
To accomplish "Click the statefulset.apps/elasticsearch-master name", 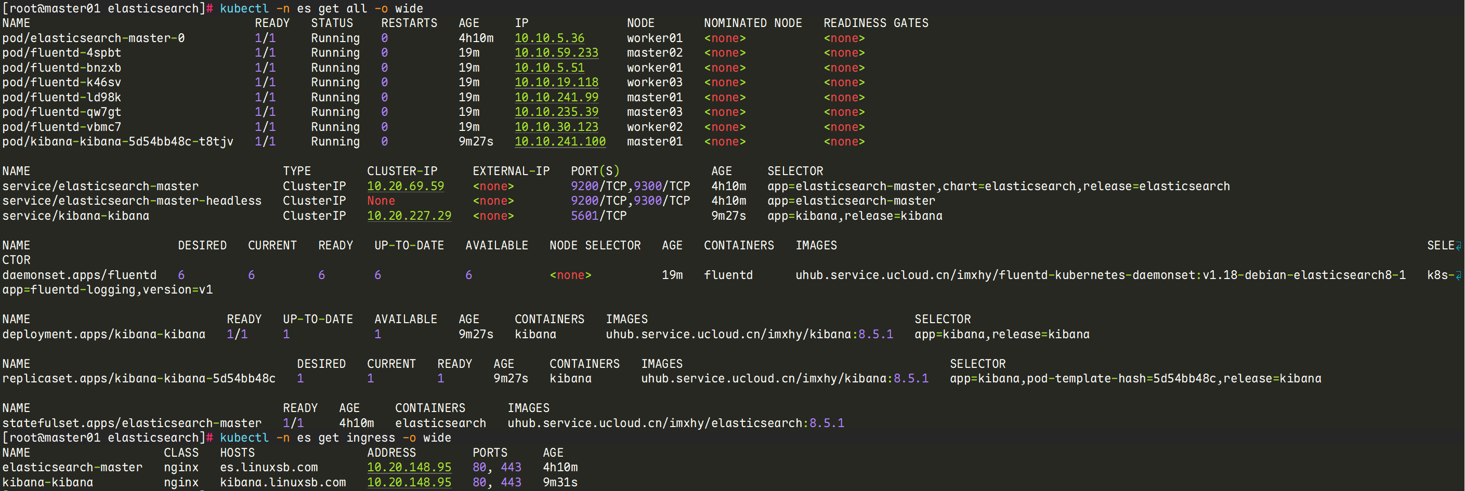I will click(132, 423).
